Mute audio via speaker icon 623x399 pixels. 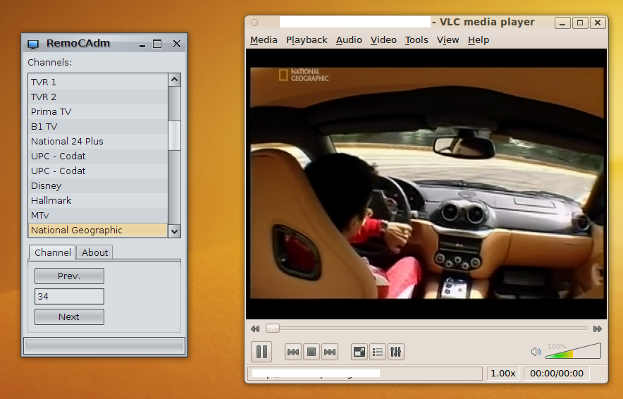(536, 352)
